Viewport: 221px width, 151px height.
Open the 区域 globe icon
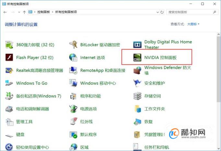point(73,147)
